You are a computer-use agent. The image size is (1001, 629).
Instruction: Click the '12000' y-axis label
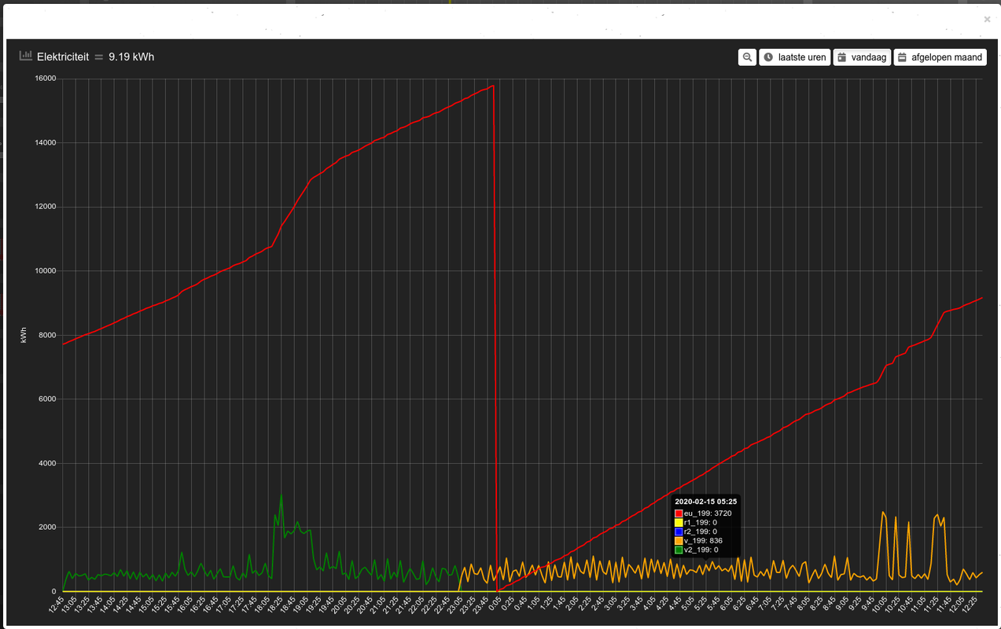point(45,207)
